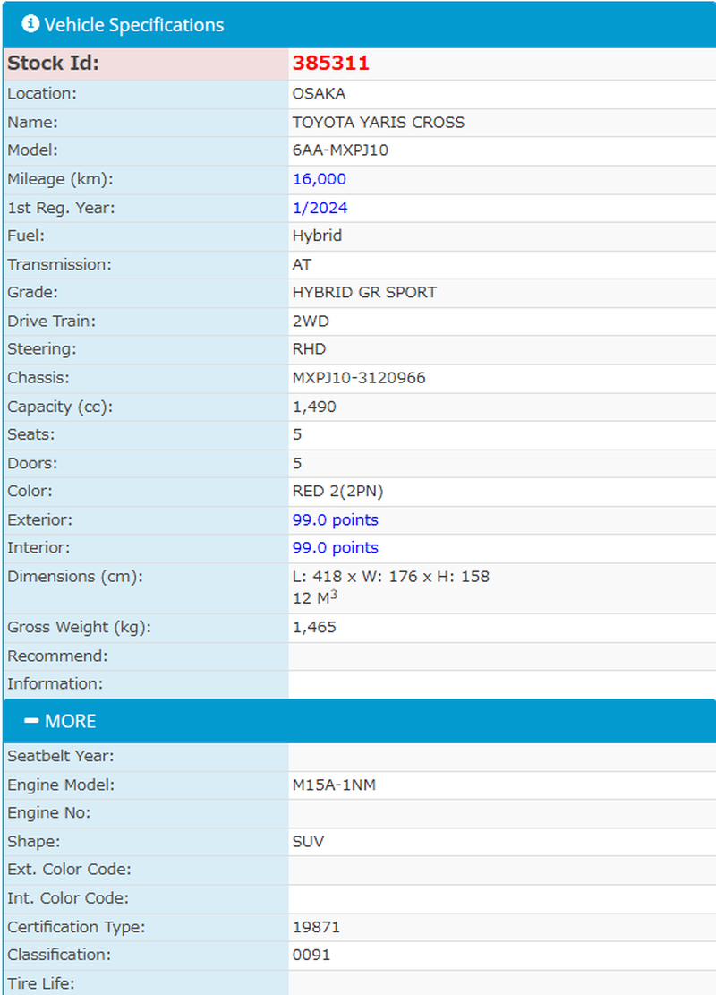Select chassis number MXPJ10-3120966
Image resolution: width=716 pixels, height=995 pixels.
[359, 378]
